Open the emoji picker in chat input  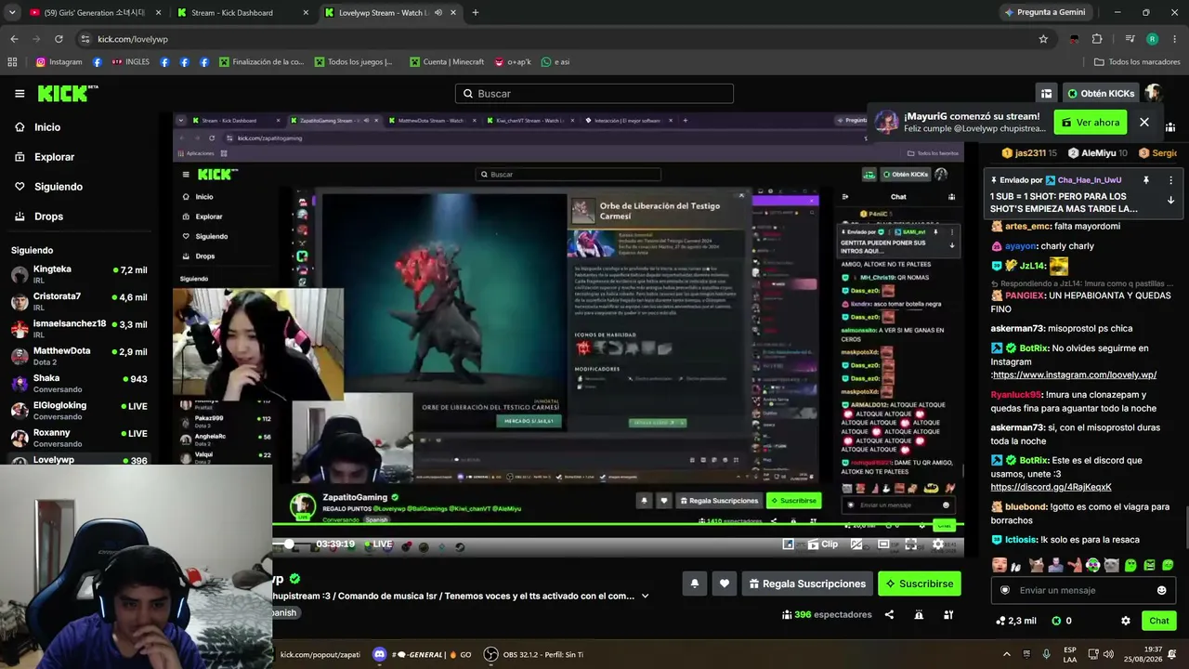point(1161,590)
